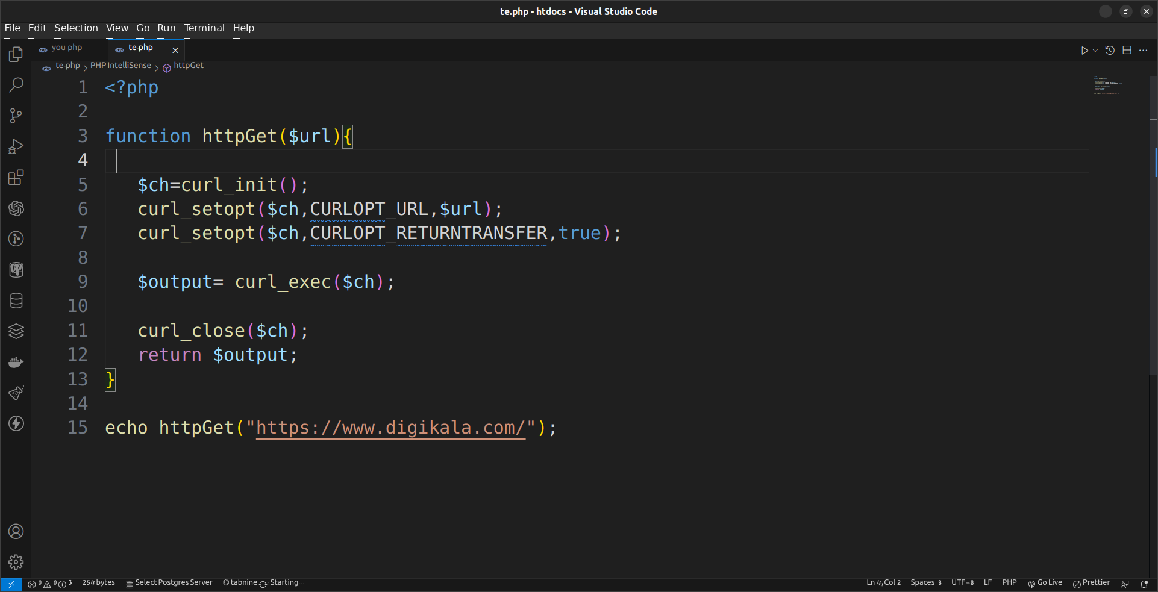The image size is (1158, 592).
Task: Click the closing brace on line 13
Action: tap(110, 379)
